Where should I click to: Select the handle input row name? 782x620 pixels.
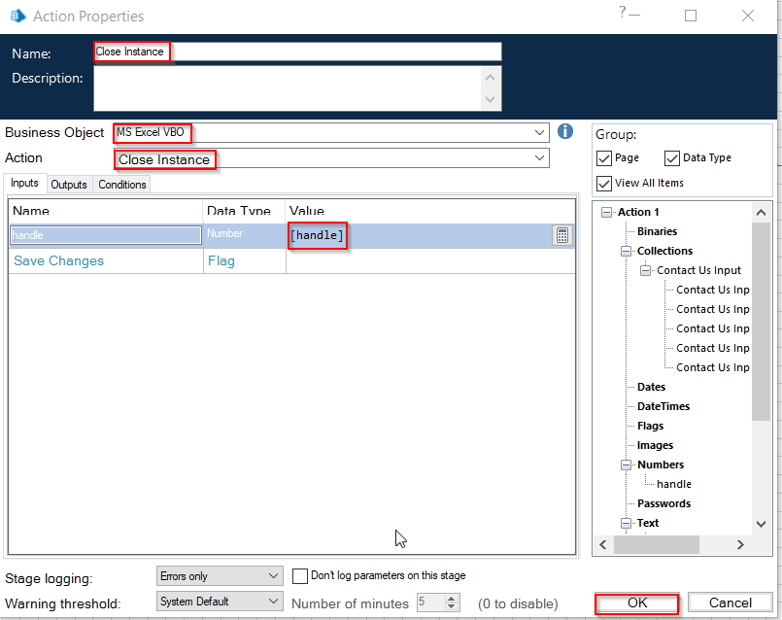(105, 235)
